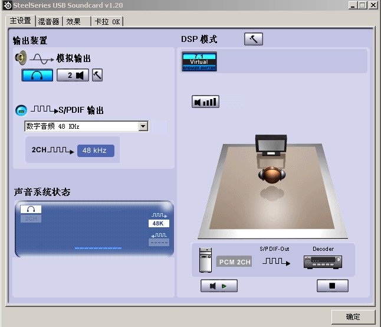
Task: Click the blue level meter bar in status panel
Action: coord(98,248)
